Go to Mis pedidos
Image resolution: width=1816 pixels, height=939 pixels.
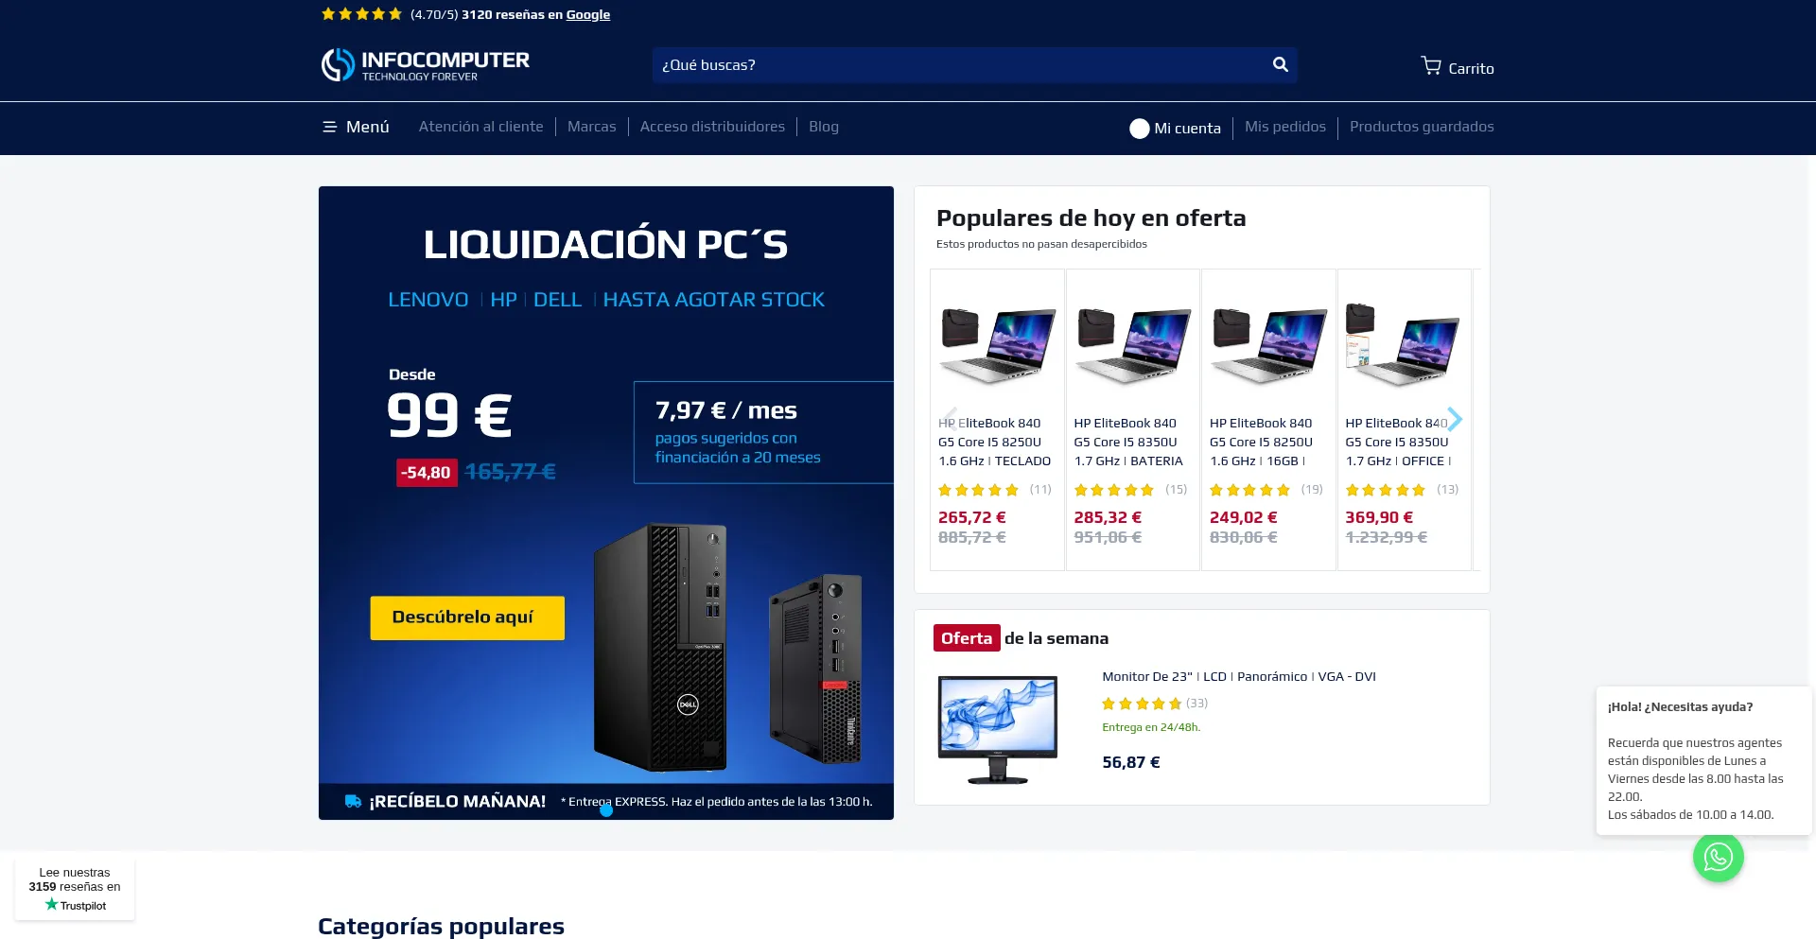tap(1284, 127)
